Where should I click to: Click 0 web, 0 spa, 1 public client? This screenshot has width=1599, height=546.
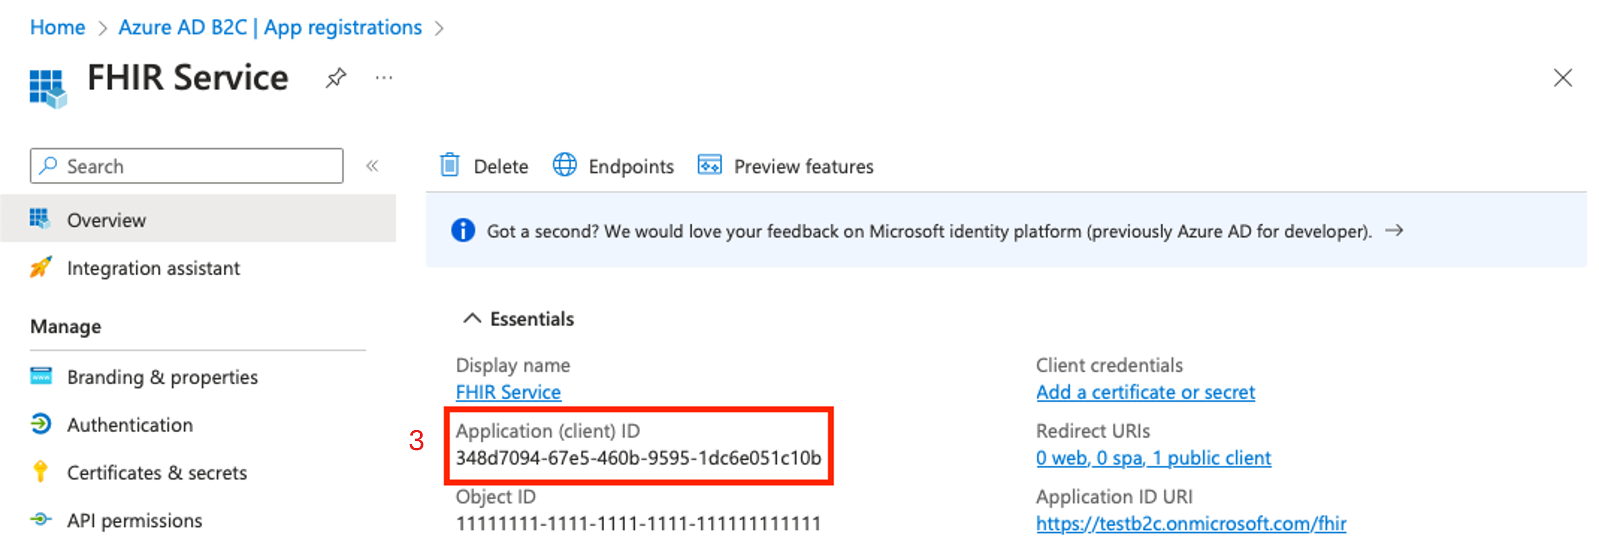point(1143,459)
